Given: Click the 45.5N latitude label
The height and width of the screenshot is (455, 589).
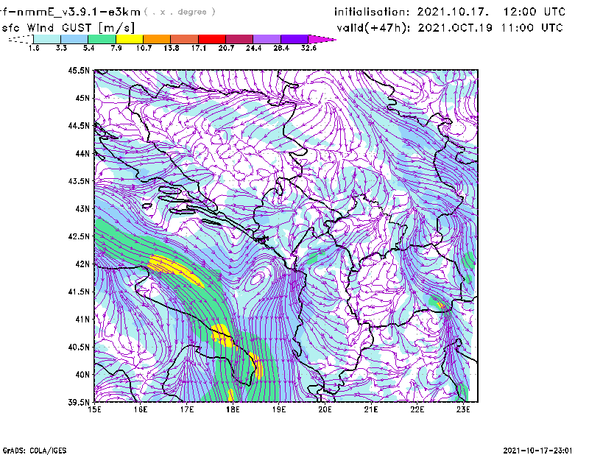Looking at the screenshot, I should click(79, 71).
